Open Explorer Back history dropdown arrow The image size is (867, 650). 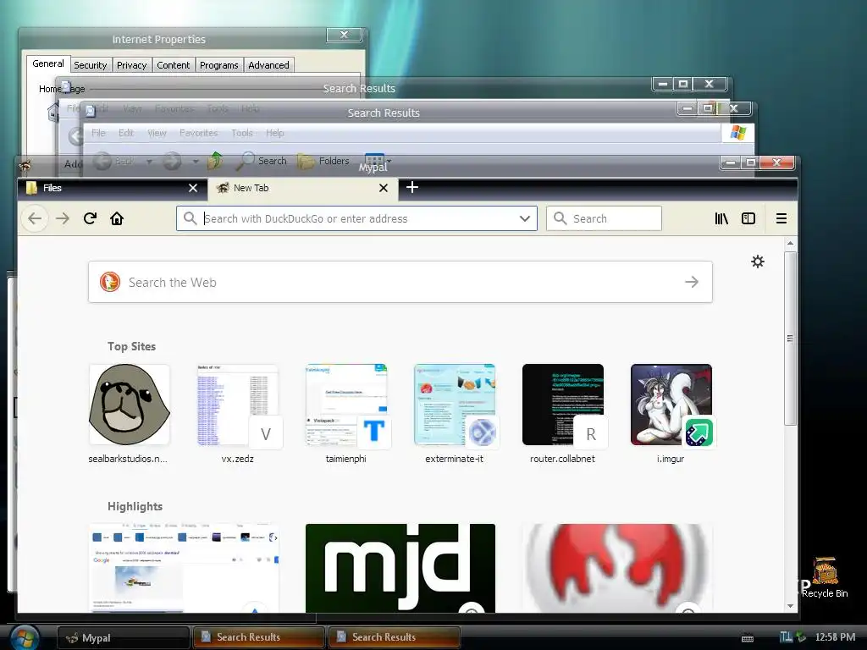(149, 162)
